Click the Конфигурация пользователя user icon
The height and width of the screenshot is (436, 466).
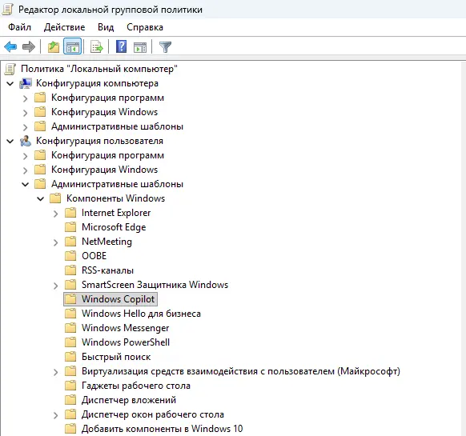26,141
